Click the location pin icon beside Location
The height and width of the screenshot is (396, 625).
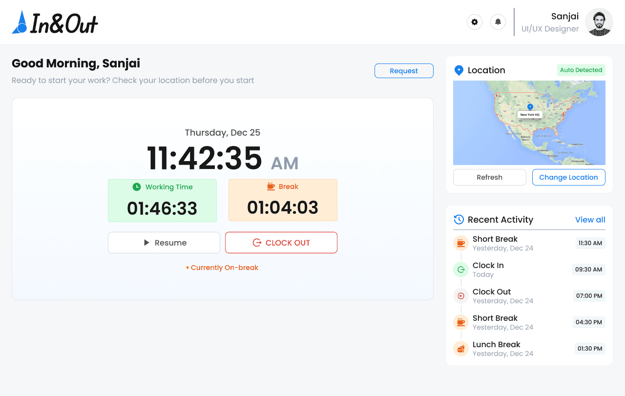tap(458, 70)
